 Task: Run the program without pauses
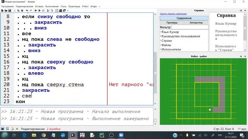coord(40,10)
